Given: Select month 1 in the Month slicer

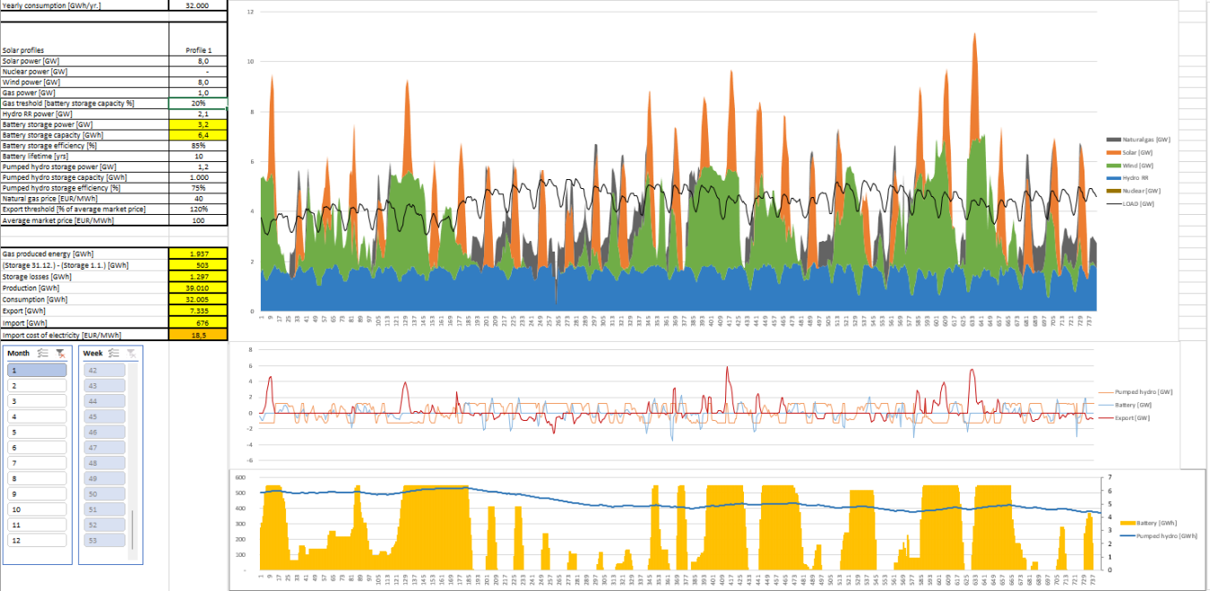Looking at the screenshot, I should 37,370.
